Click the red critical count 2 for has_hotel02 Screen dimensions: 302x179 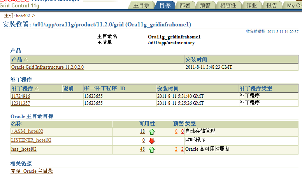tap(183, 149)
